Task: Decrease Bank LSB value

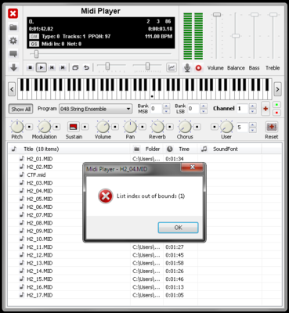Action: coord(204,111)
